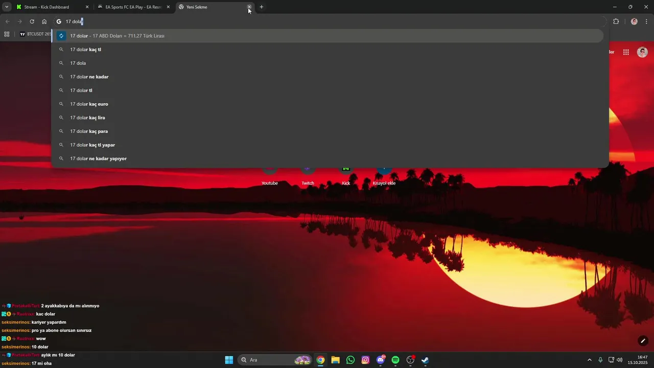Viewport: 654px width, 368px height.
Task: Open the Kick shortcut
Action: (x=346, y=176)
